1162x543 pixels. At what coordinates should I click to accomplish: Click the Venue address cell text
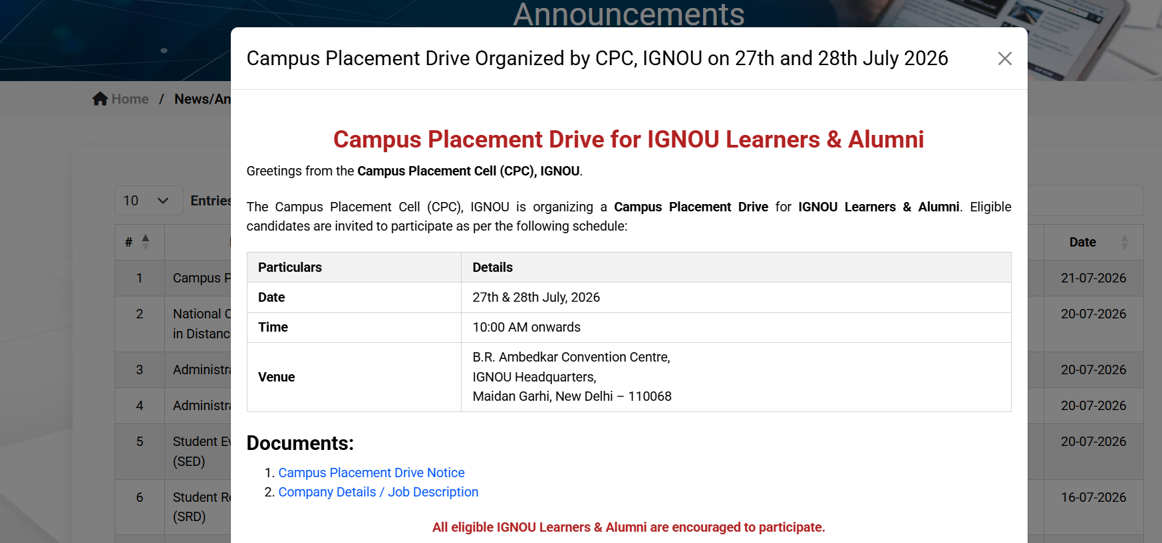pos(572,377)
